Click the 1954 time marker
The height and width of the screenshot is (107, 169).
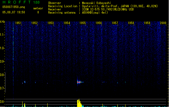[x=67, y=23]
